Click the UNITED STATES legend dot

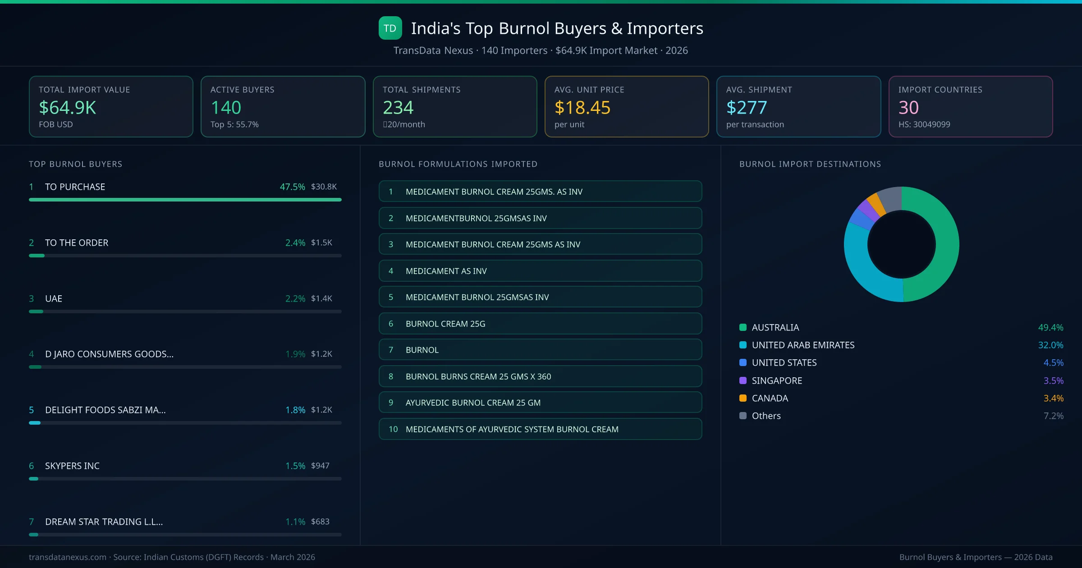[743, 362]
